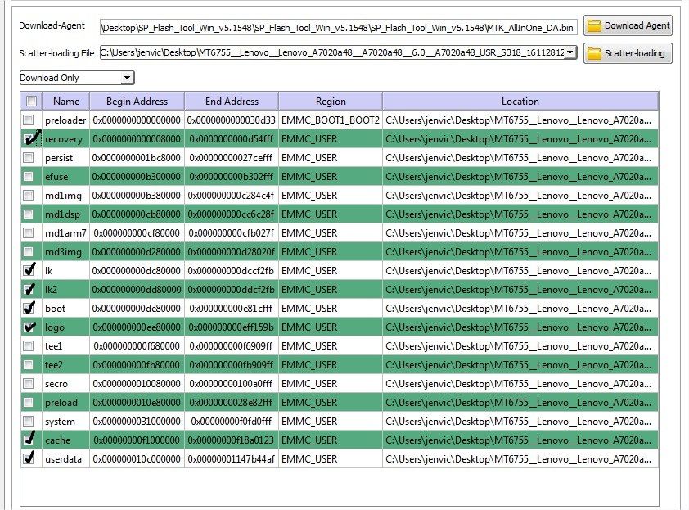Click the Download Agent folder icon

tap(595, 25)
